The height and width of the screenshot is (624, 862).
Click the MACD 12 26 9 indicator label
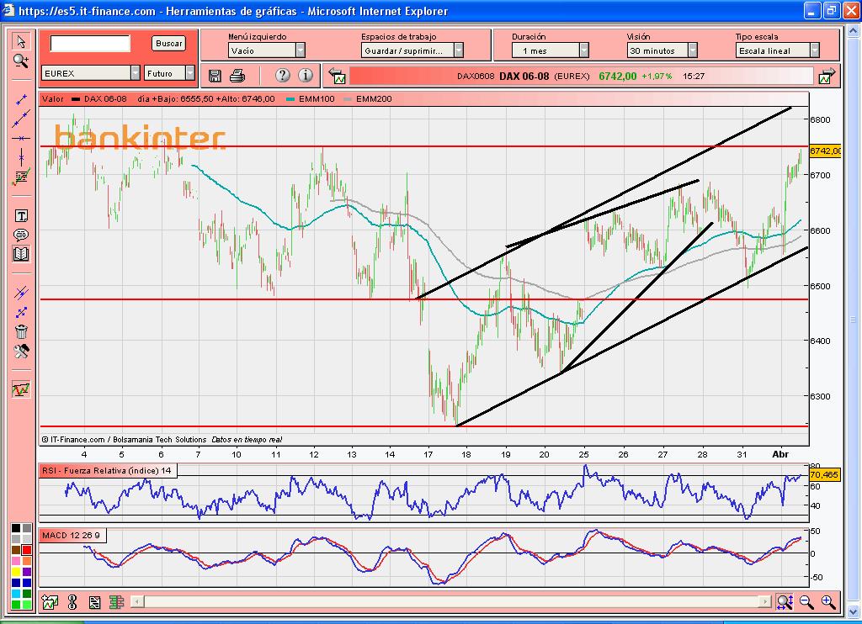point(71,535)
